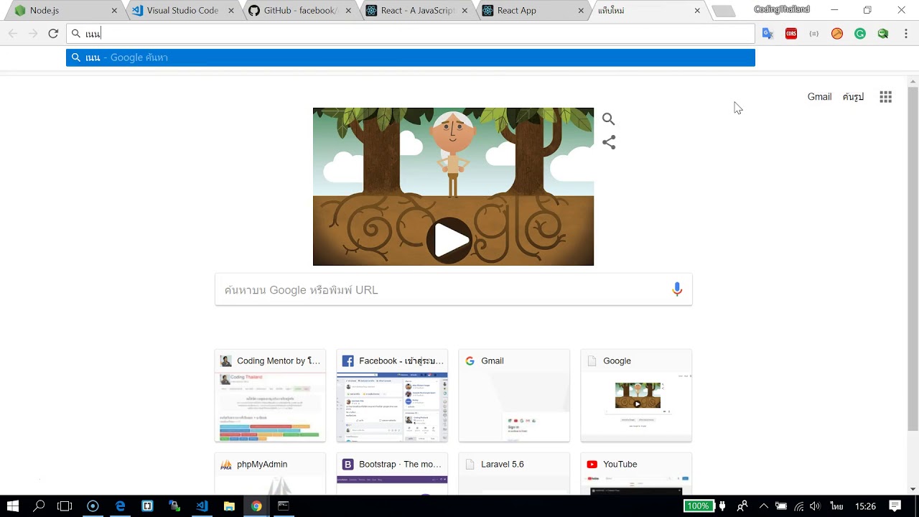Screen dimensions: 919x517
Task: Click the green chat extension icon
Action: pyautogui.click(x=883, y=34)
